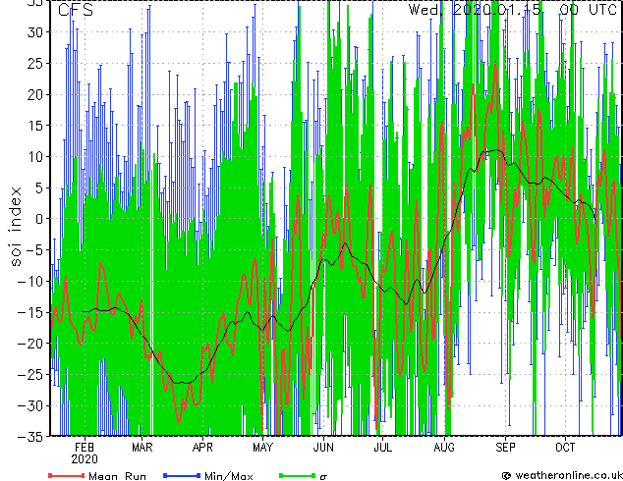
Task: Click the blue Min/Max legend line
Action: coord(182,475)
